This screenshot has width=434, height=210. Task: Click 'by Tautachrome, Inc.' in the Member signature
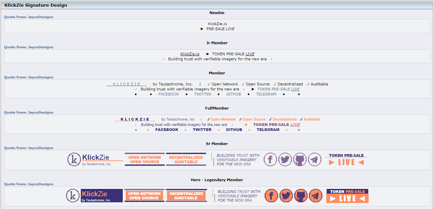point(173,84)
